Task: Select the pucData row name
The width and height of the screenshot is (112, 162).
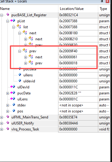Action: click(24, 93)
